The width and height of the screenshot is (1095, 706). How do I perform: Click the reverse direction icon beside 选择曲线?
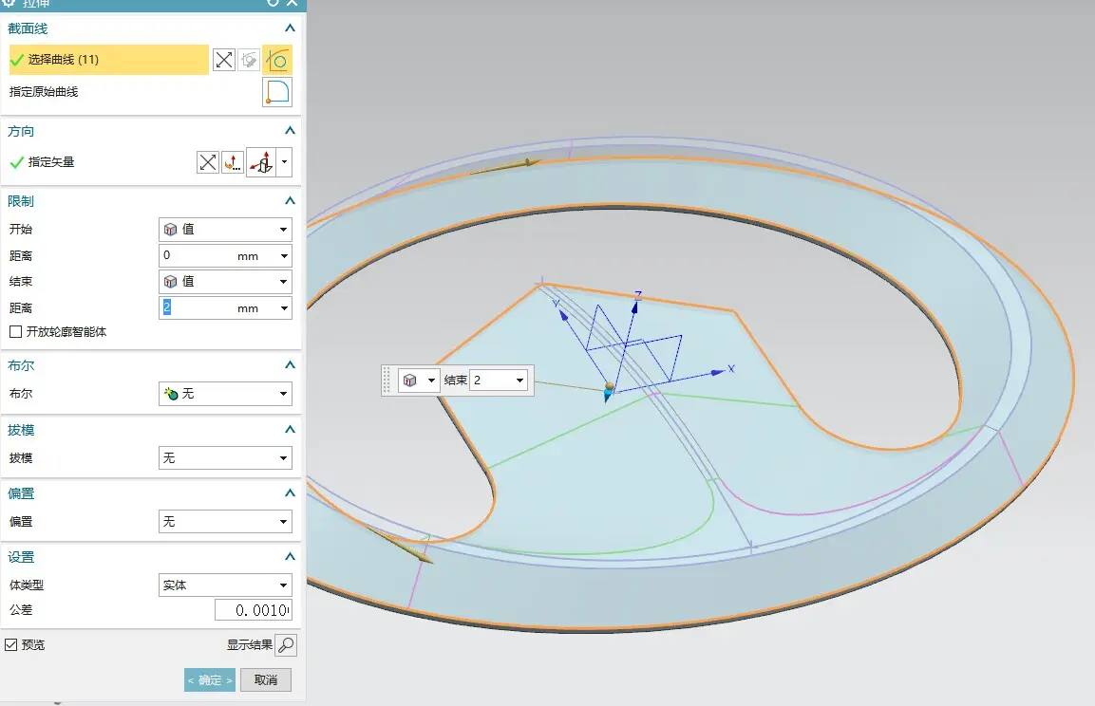pos(223,60)
